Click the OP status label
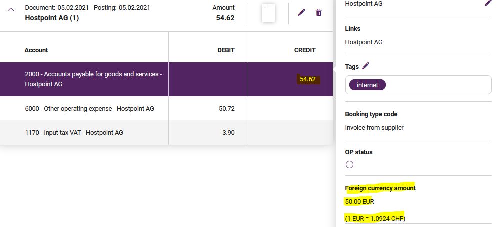Screen dimensions: 498x227 pyautogui.click(x=359, y=152)
